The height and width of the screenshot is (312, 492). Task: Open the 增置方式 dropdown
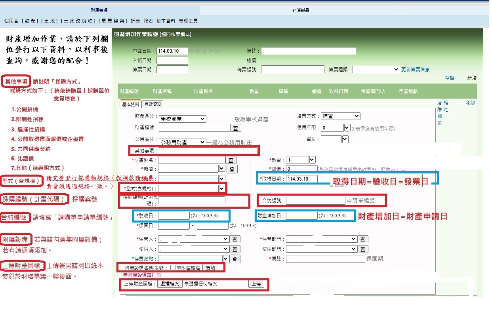[x=340, y=116]
